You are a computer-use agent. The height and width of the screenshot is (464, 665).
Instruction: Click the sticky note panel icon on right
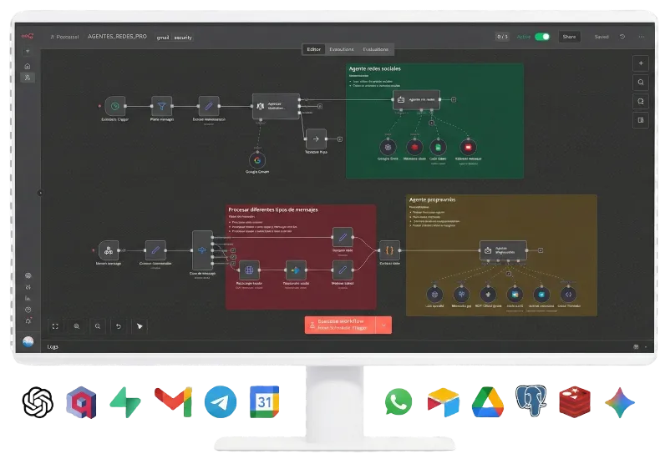point(641,120)
